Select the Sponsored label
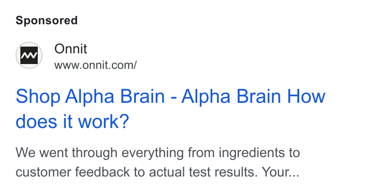 [x=46, y=20]
